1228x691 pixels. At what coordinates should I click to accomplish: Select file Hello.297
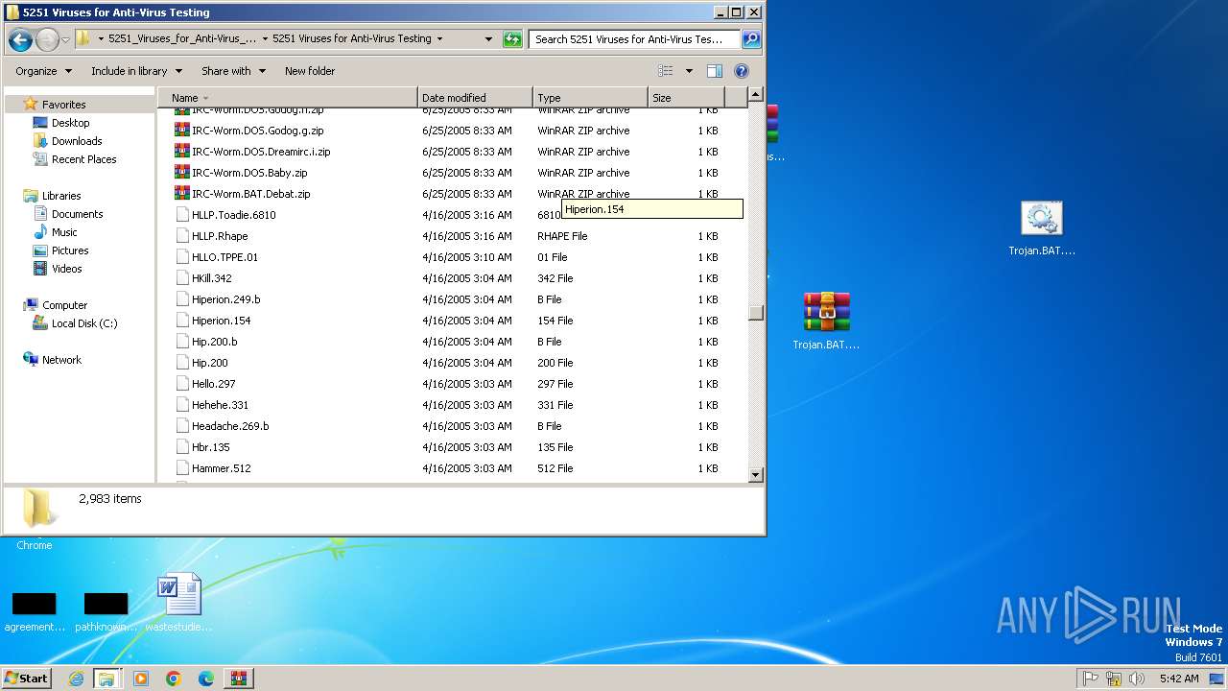tap(213, 384)
